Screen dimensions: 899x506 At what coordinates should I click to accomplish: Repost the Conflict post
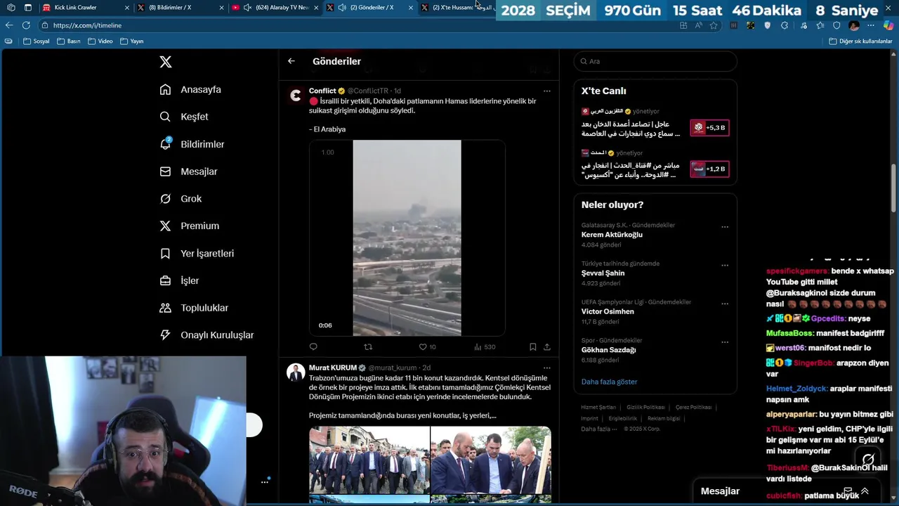pos(368,346)
